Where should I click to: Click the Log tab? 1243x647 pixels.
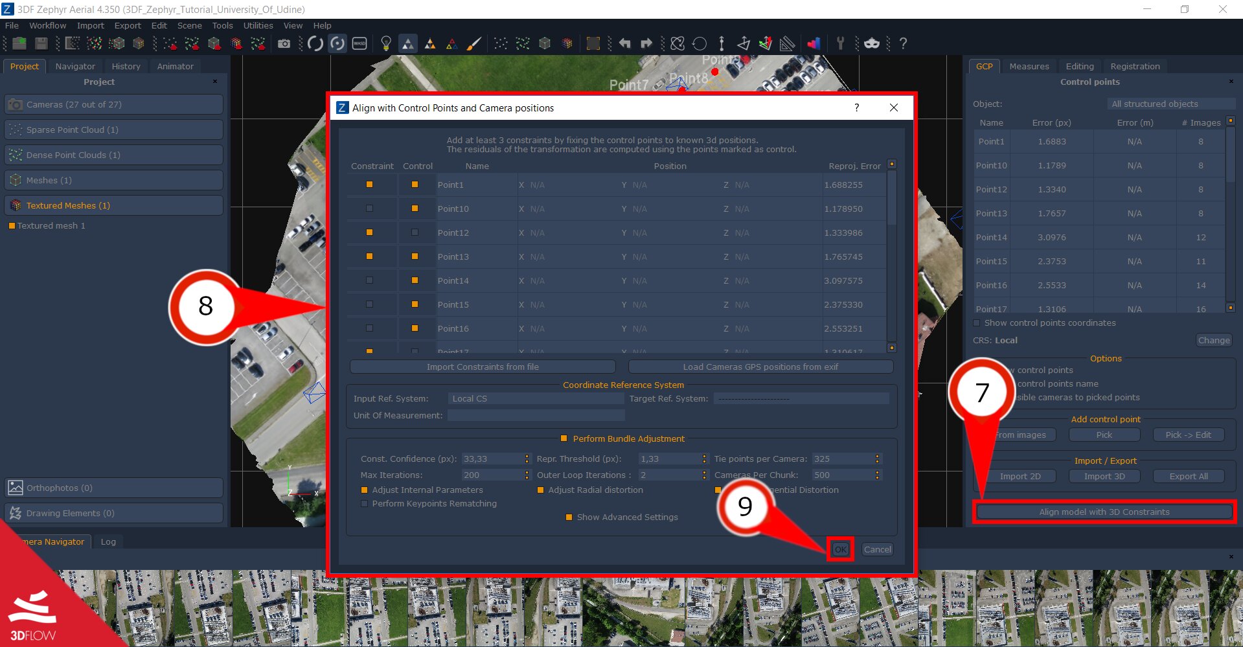click(x=108, y=541)
